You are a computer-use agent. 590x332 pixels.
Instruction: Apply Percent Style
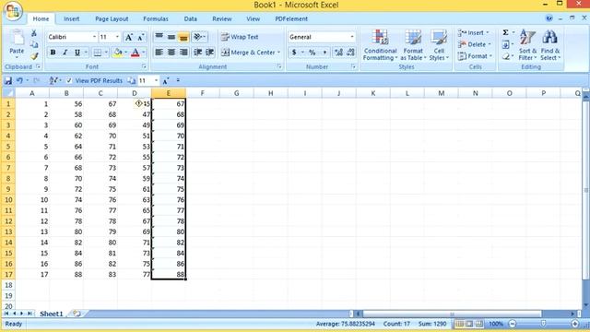pyautogui.click(x=312, y=53)
